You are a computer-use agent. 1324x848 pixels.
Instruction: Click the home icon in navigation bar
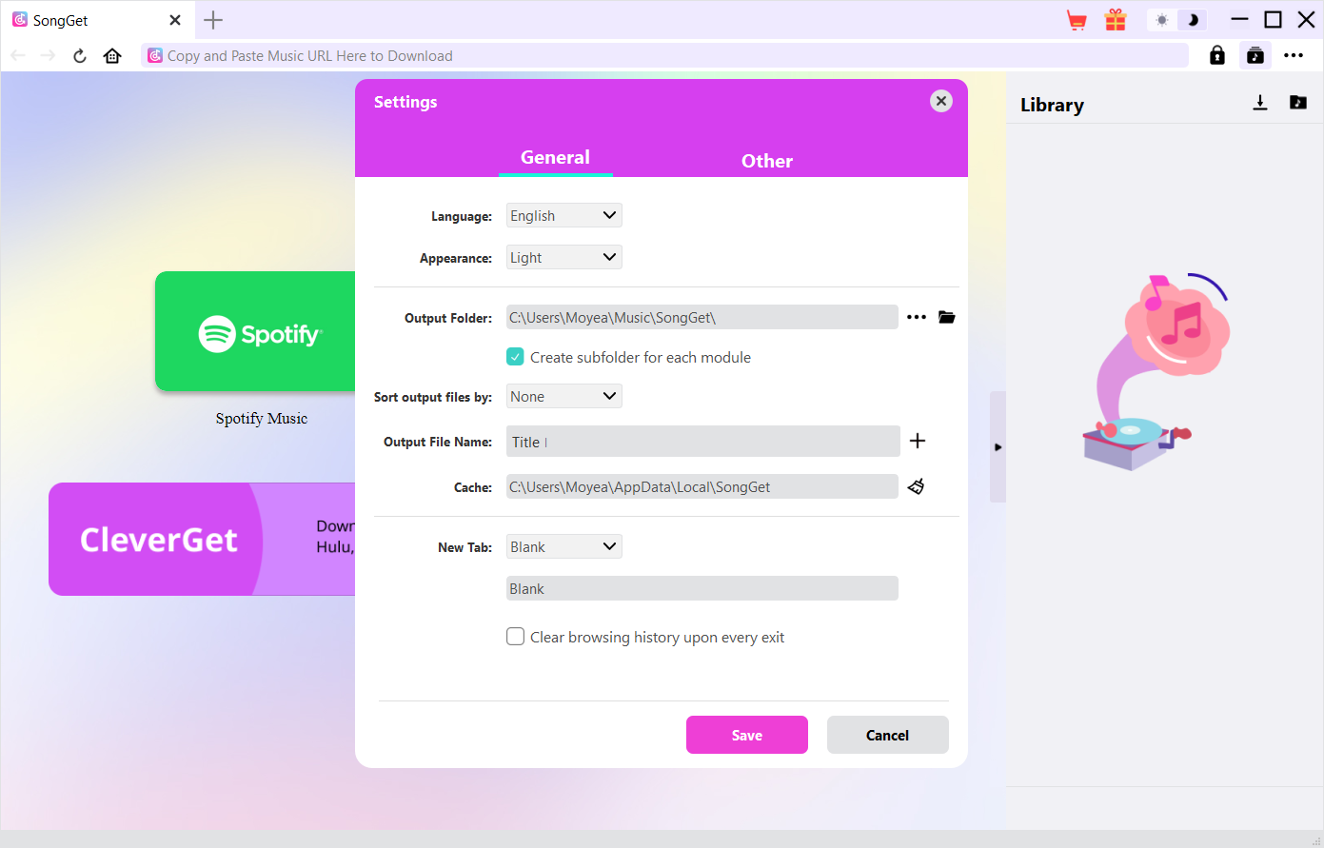click(112, 56)
